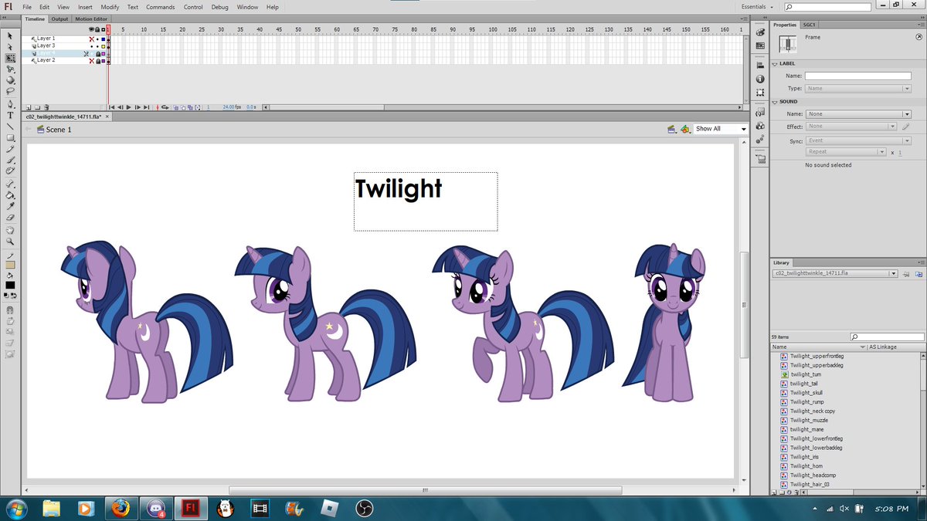
Task: Select the Pencil tool
Action: (10, 148)
